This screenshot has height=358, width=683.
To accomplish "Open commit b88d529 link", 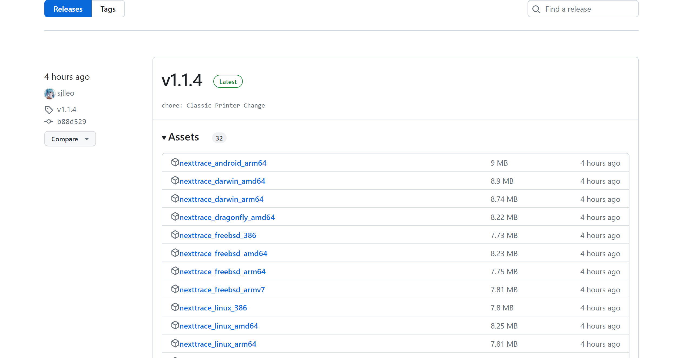I will point(72,122).
